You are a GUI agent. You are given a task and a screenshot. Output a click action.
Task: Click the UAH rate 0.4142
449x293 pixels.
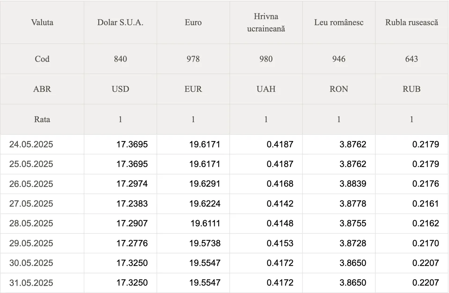(280, 203)
